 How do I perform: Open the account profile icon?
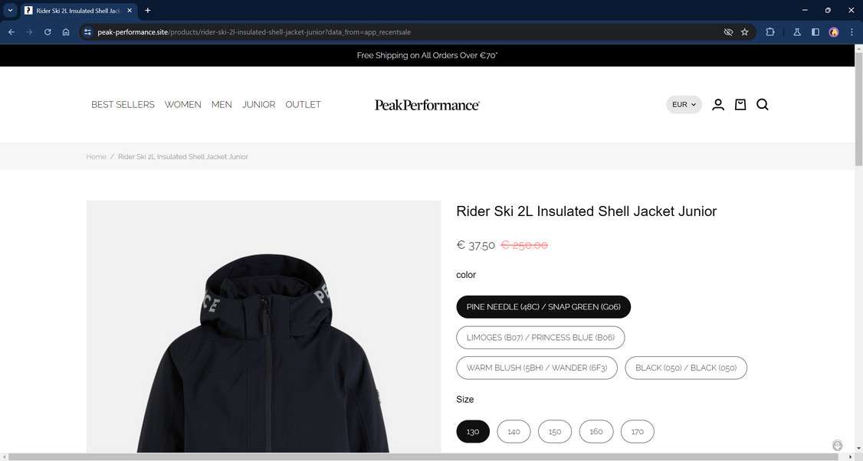(x=717, y=104)
